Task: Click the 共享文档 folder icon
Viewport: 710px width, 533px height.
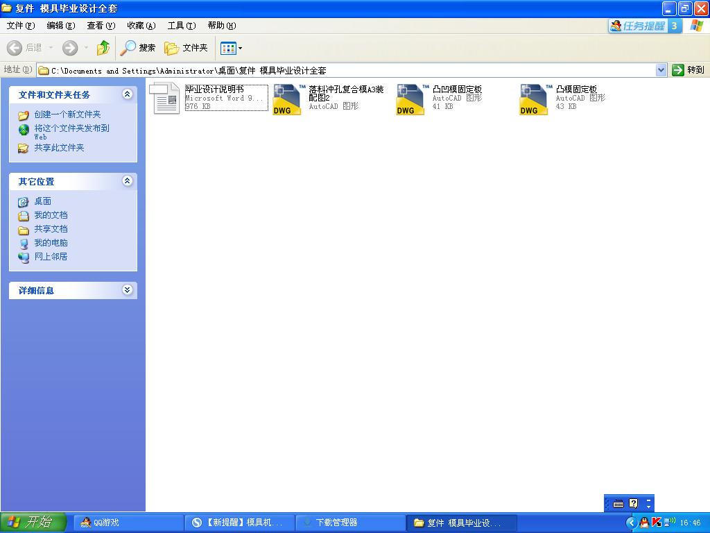Action: (x=24, y=230)
